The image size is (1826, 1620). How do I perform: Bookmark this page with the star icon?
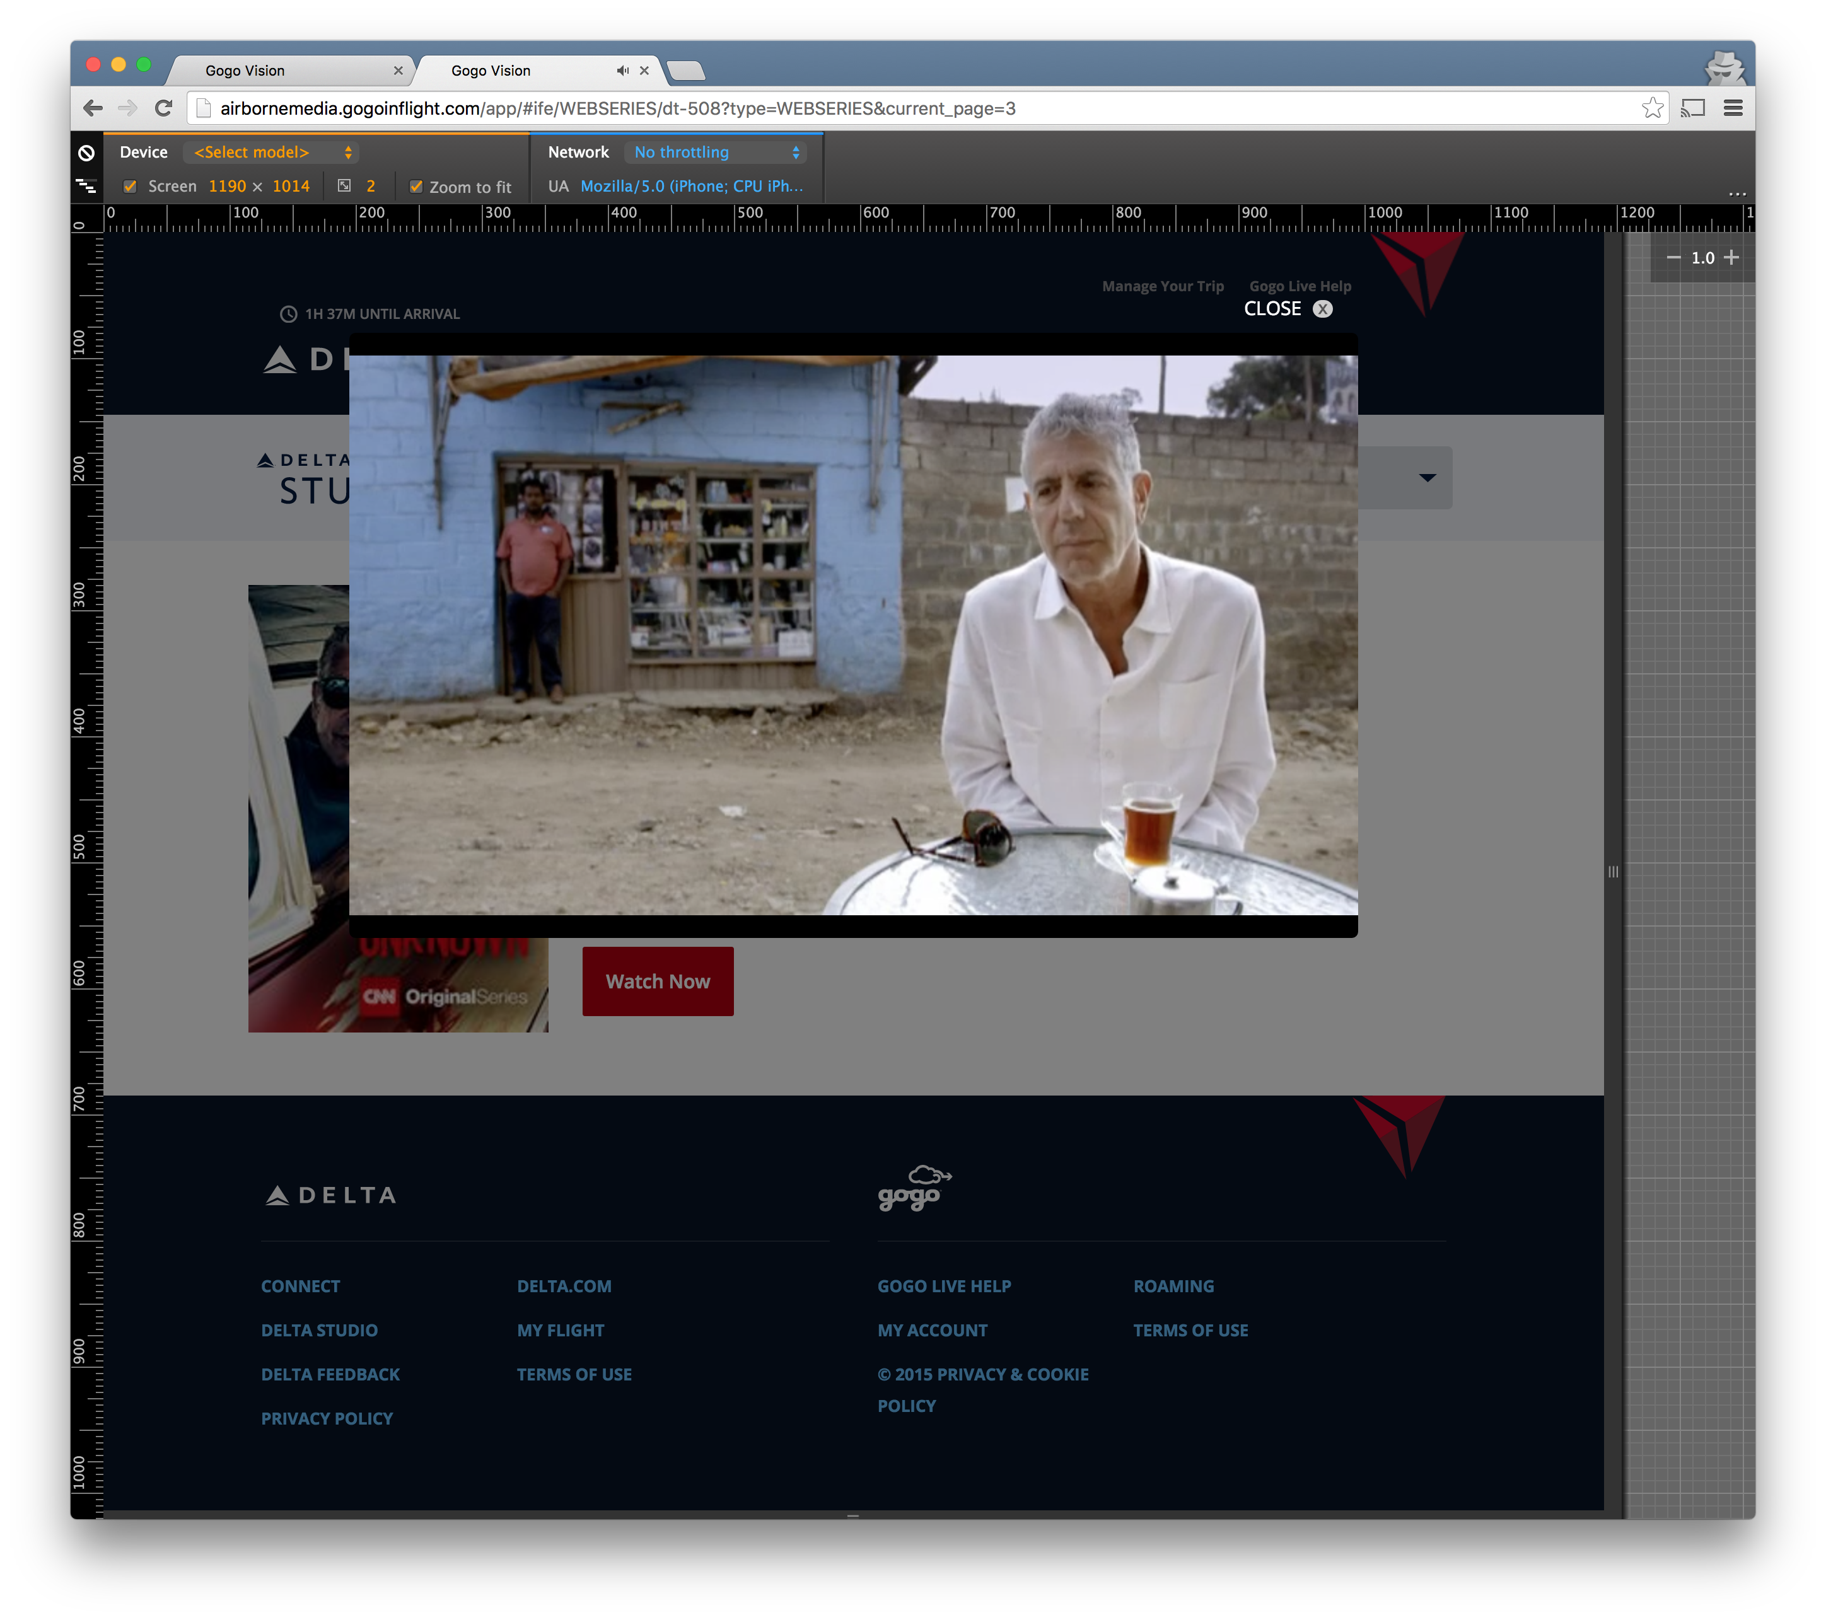click(x=1653, y=108)
